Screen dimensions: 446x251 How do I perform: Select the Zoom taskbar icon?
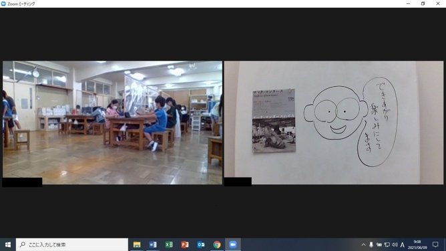click(x=233, y=244)
